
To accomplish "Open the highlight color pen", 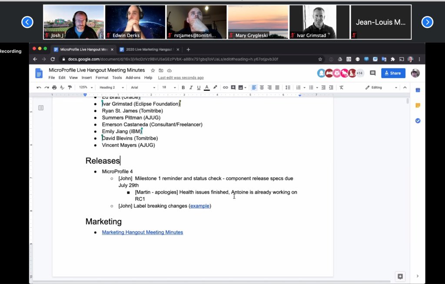I will coord(215,87).
